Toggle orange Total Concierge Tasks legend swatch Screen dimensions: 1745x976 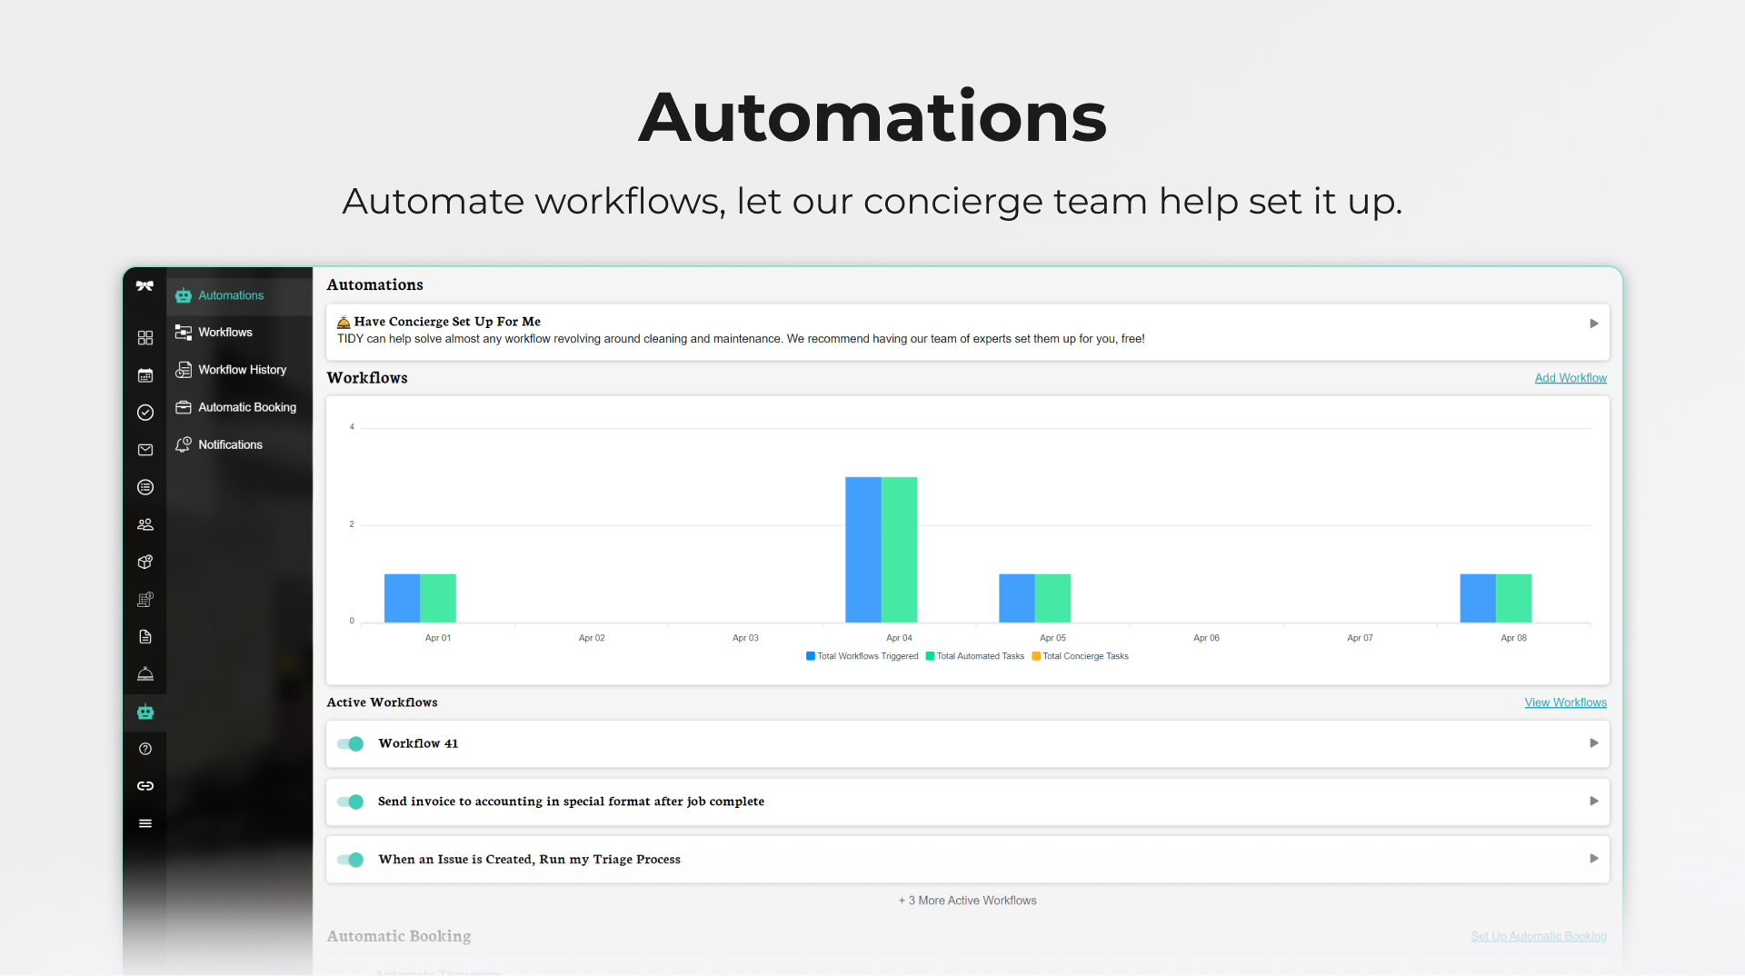tap(1036, 656)
